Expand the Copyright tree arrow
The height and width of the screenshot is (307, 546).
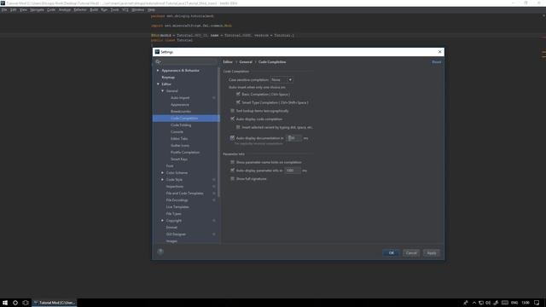162,221
